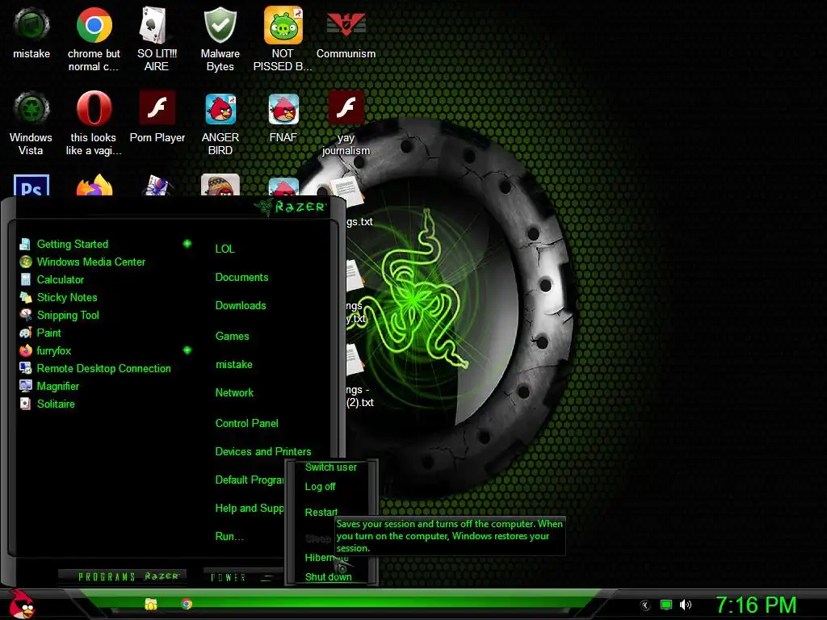Select text file ending '(2).txt' on desktop

point(359,375)
